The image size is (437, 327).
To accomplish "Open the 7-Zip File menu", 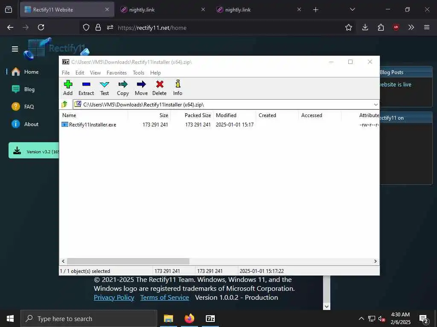I will click(66, 72).
